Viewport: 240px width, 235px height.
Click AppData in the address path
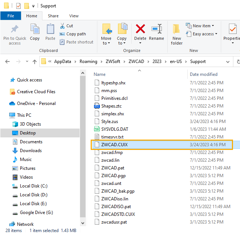coord(63,62)
